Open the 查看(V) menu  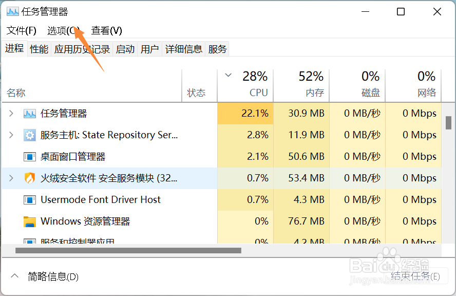point(106,30)
